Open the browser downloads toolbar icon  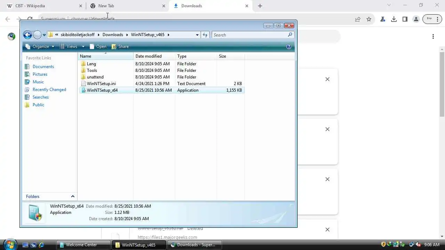click(x=394, y=19)
